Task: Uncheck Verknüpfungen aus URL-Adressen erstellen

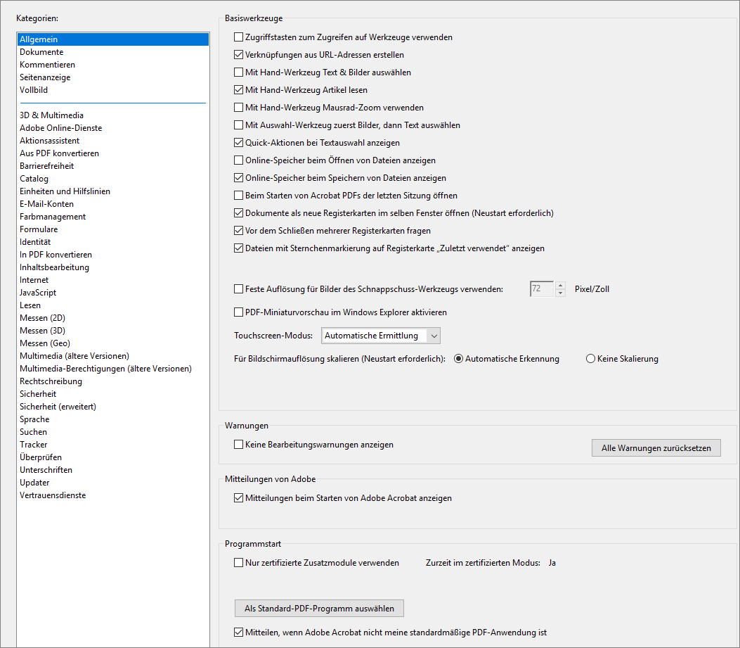Action: 238,55
